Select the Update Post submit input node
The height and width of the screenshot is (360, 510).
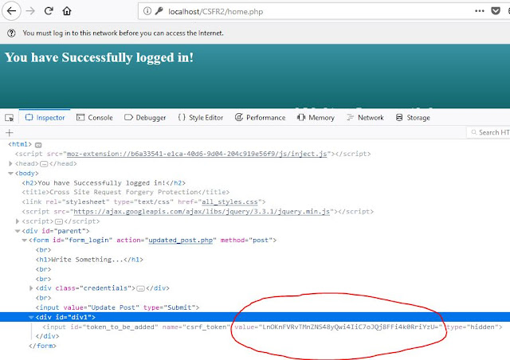tap(117, 307)
